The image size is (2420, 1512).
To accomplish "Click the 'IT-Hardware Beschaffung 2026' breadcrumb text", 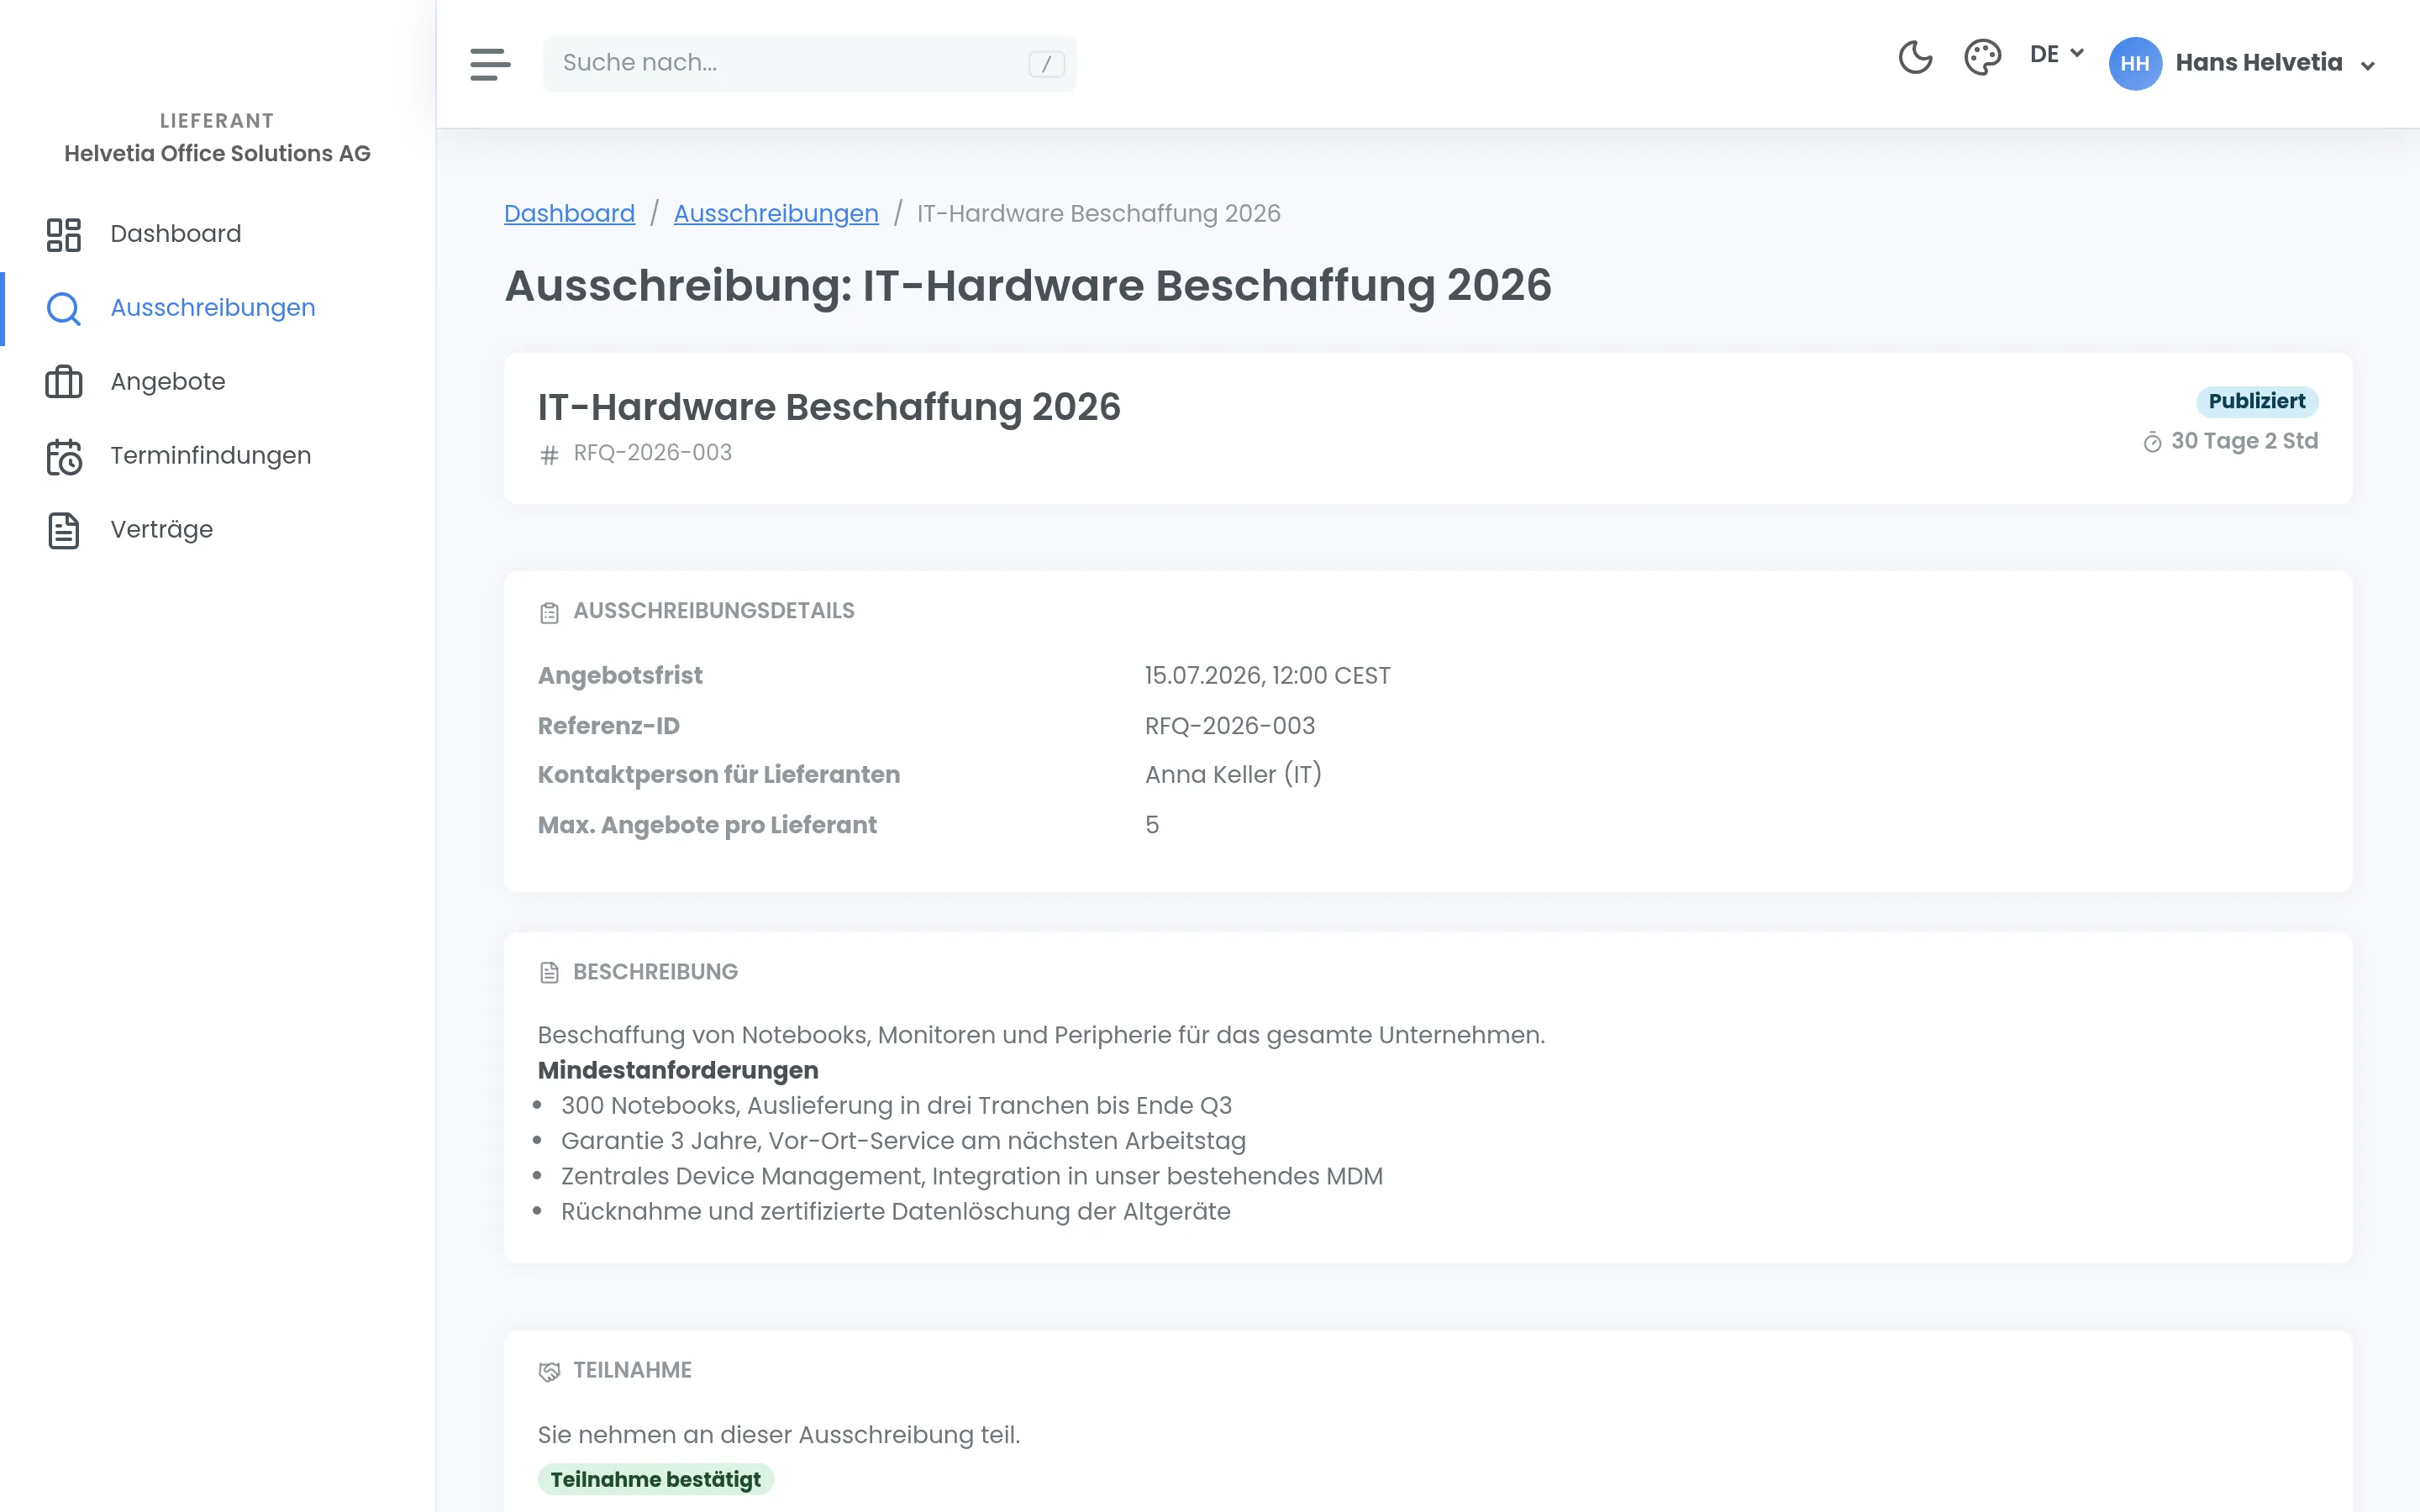I will click(1098, 213).
